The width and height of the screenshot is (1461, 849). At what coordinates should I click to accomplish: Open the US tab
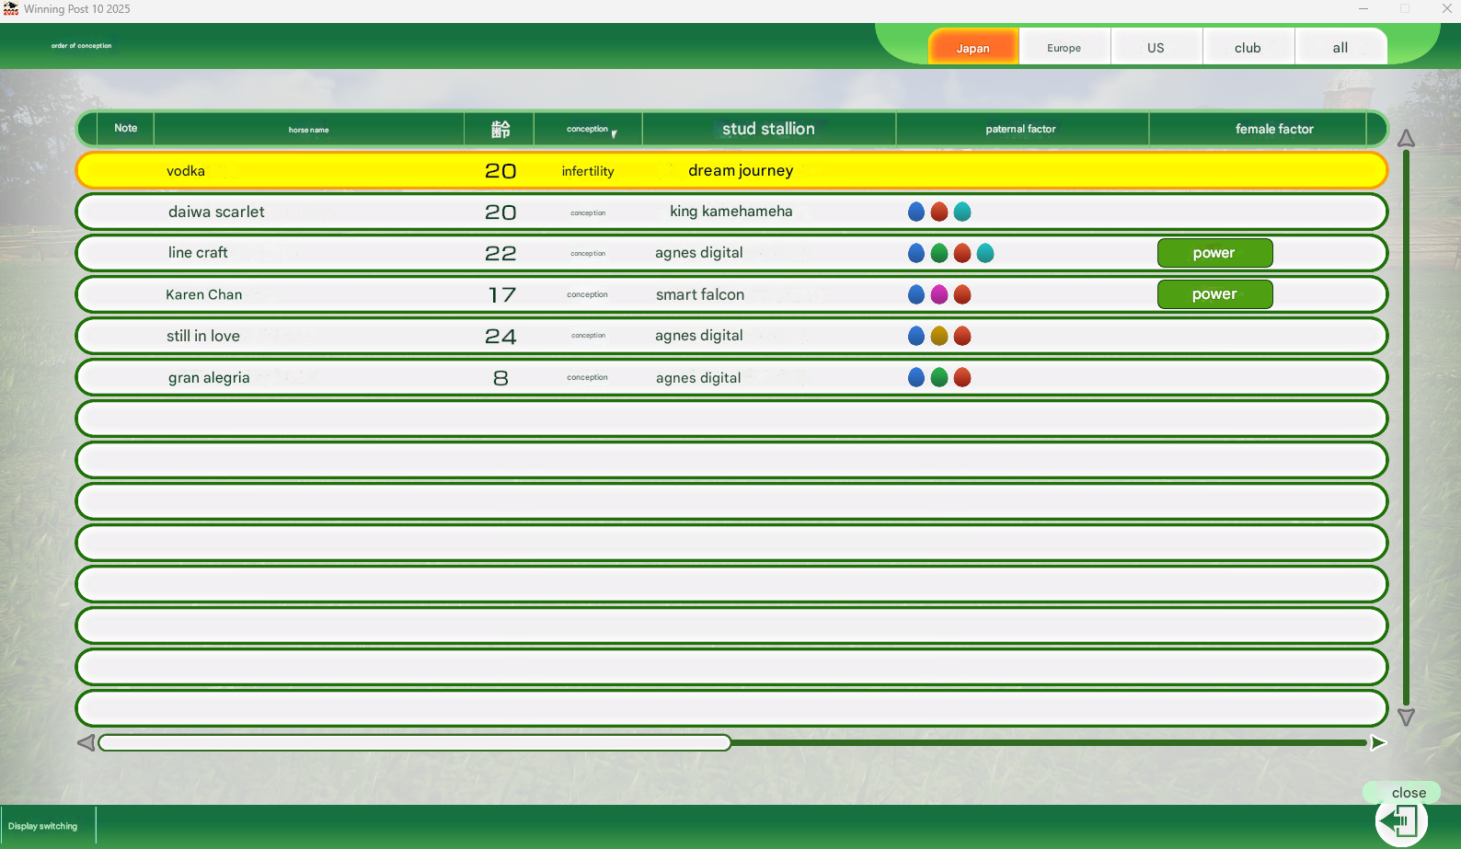pyautogui.click(x=1156, y=47)
